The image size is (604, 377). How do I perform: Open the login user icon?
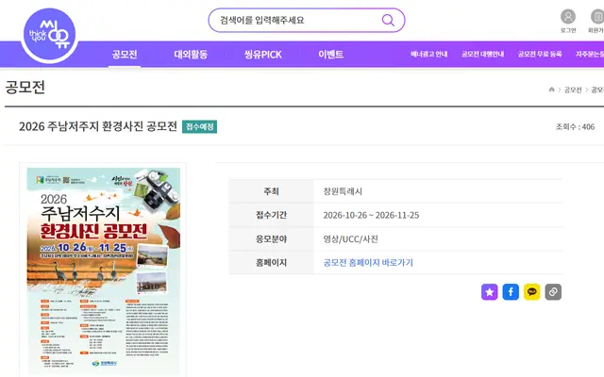[x=568, y=17]
